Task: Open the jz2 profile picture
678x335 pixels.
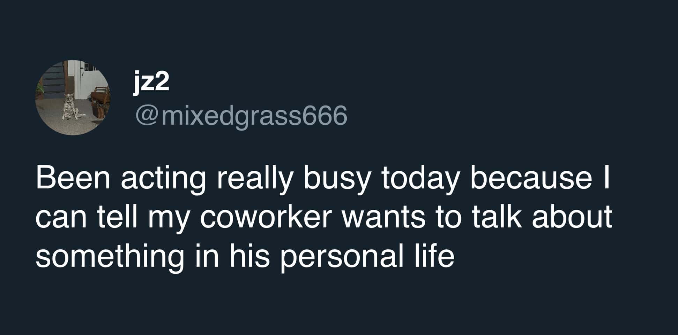Action: [73, 98]
